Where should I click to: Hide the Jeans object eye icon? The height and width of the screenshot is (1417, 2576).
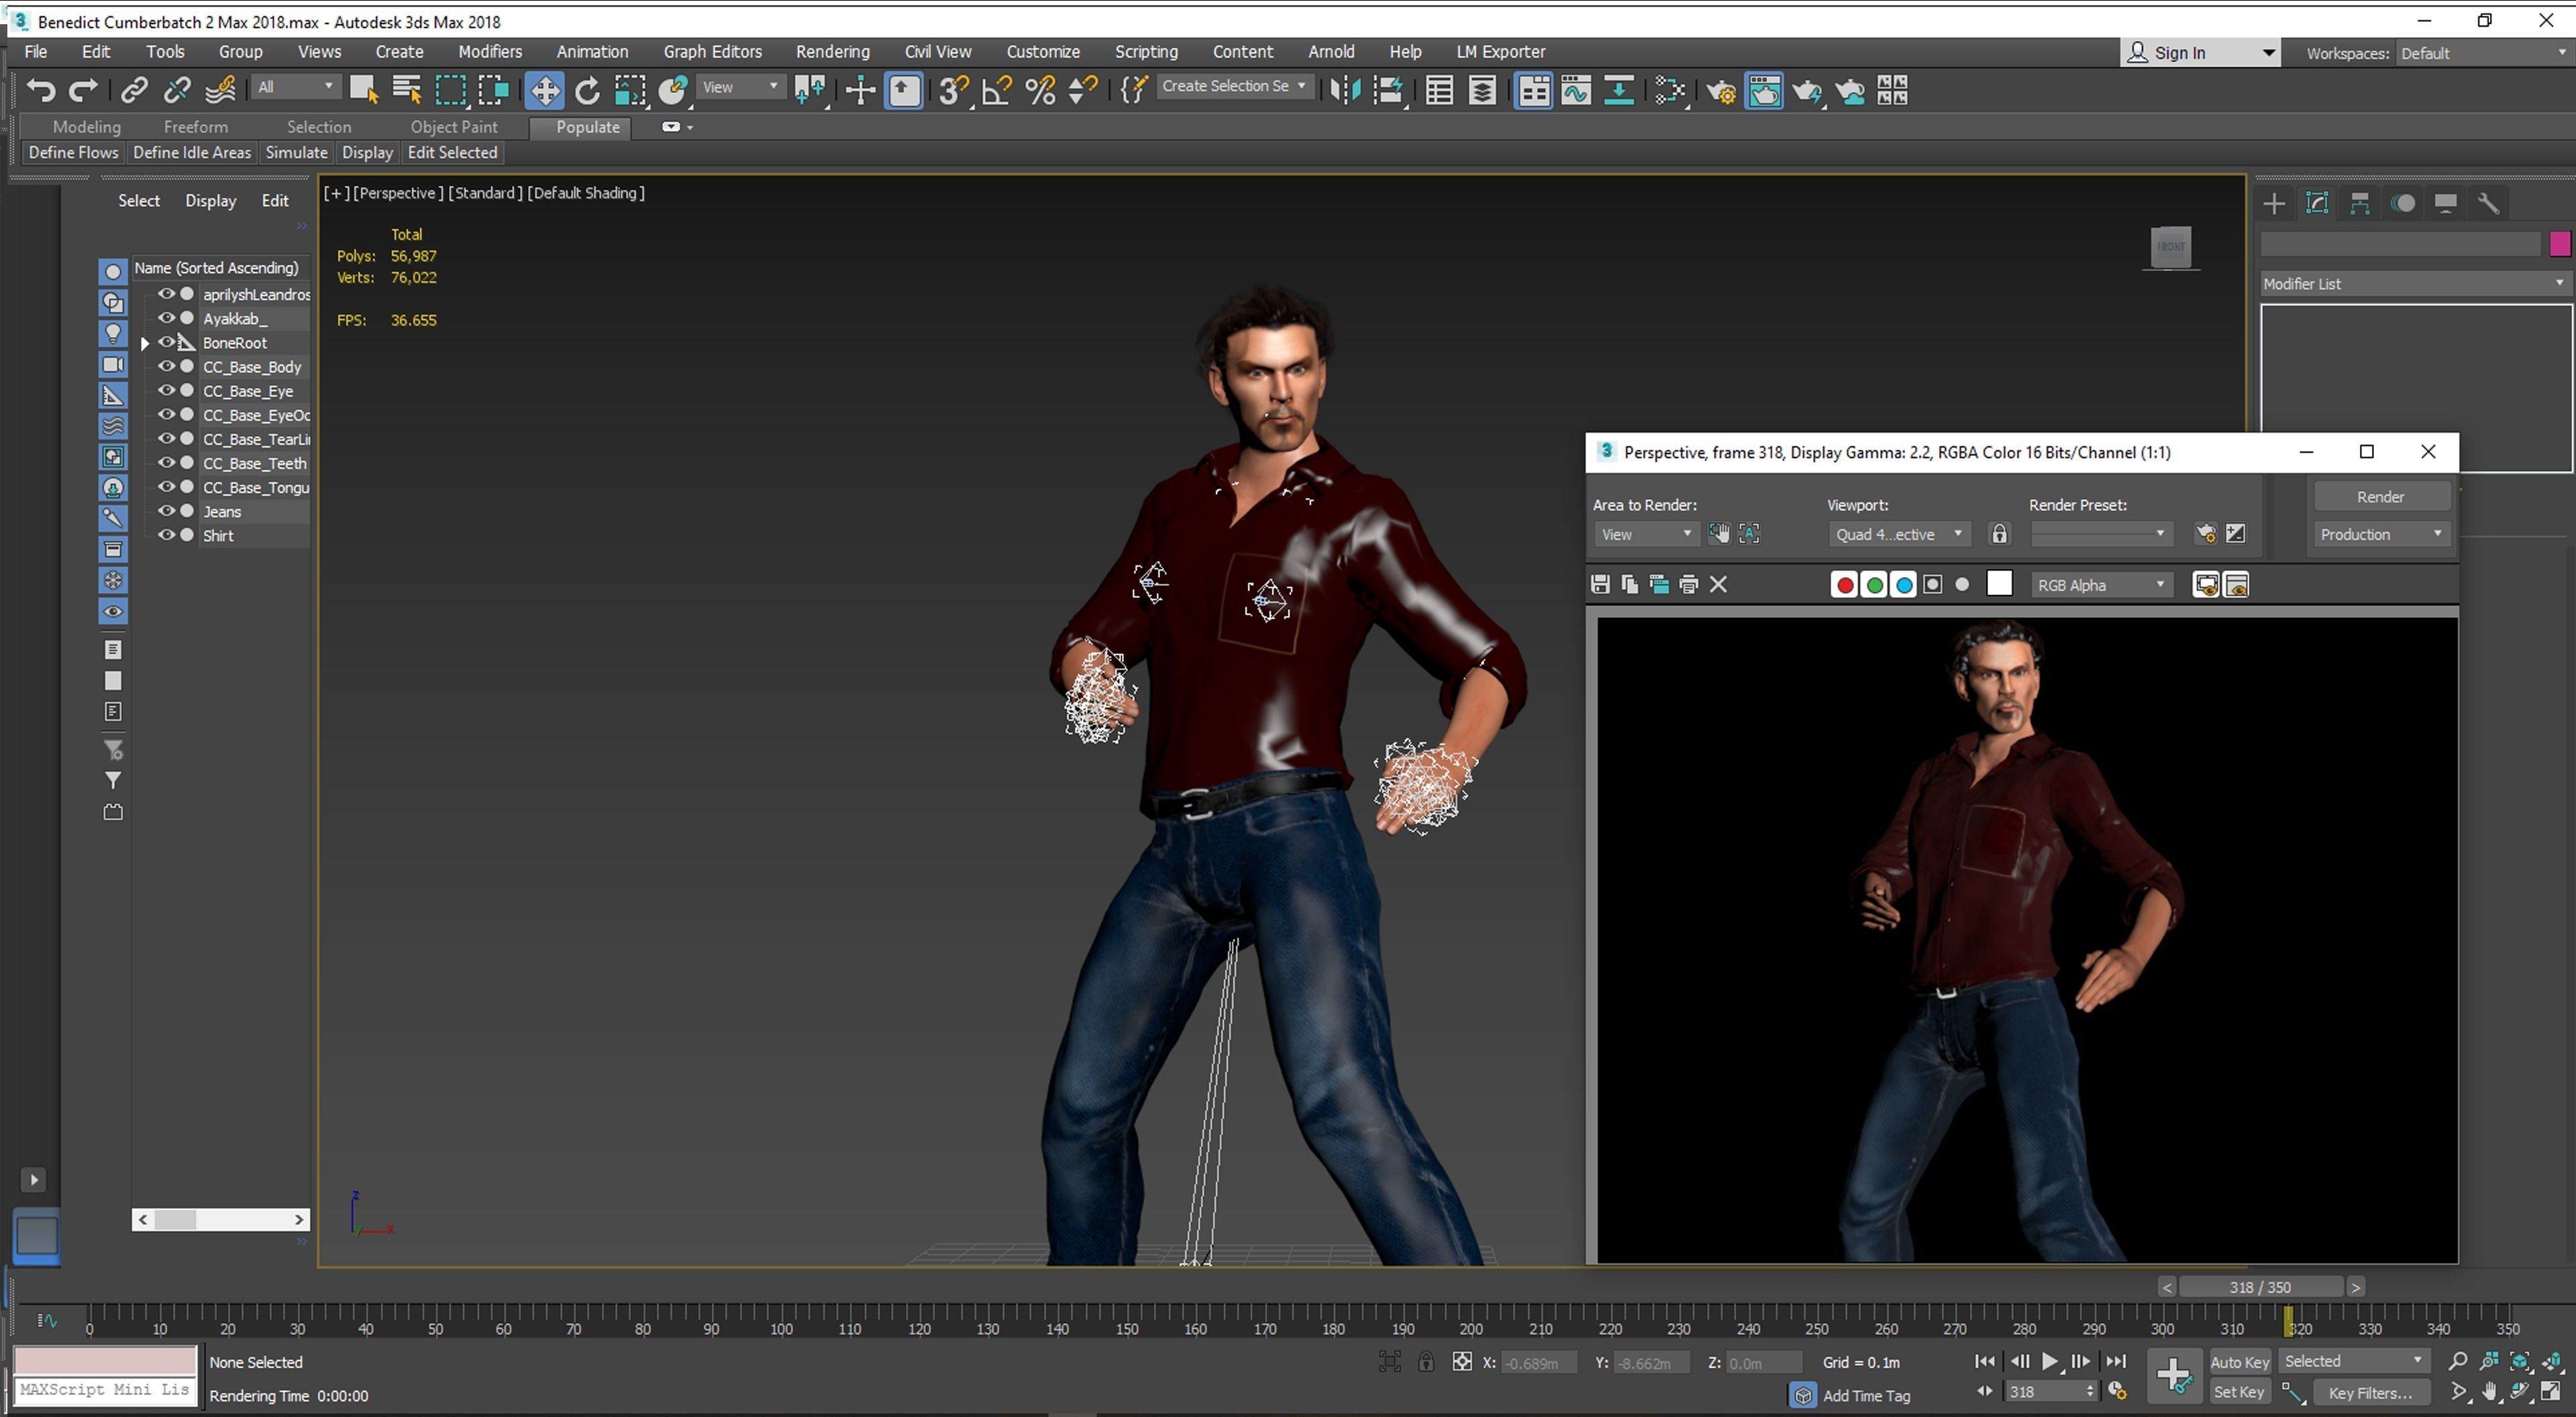pyautogui.click(x=166, y=511)
